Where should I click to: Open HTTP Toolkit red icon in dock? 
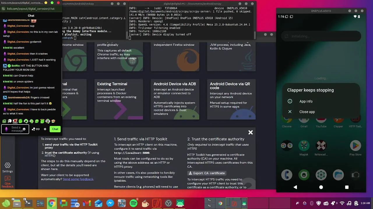coord(157,203)
